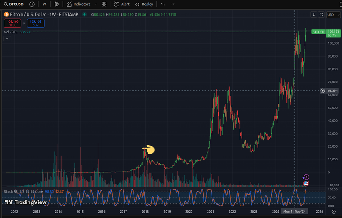Click the square arrows icon beside USD
Screen dimensions: 342x218
[x=321, y=15]
